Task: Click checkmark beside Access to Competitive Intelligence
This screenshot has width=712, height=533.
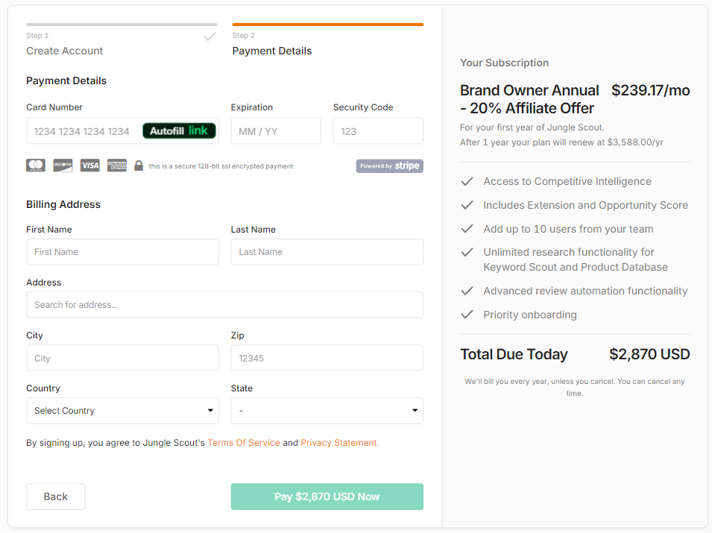Action: pyautogui.click(x=467, y=181)
